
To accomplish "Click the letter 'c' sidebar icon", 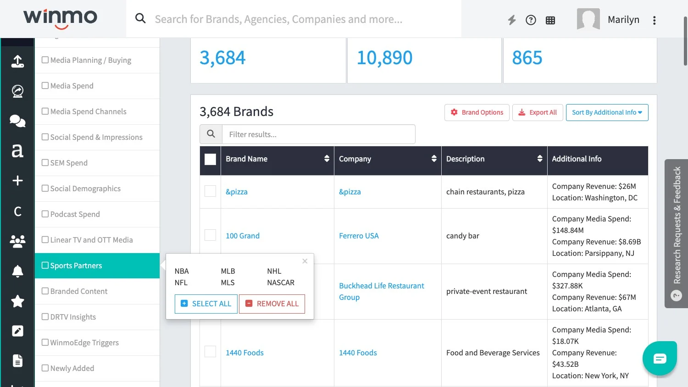I will (x=17, y=211).
